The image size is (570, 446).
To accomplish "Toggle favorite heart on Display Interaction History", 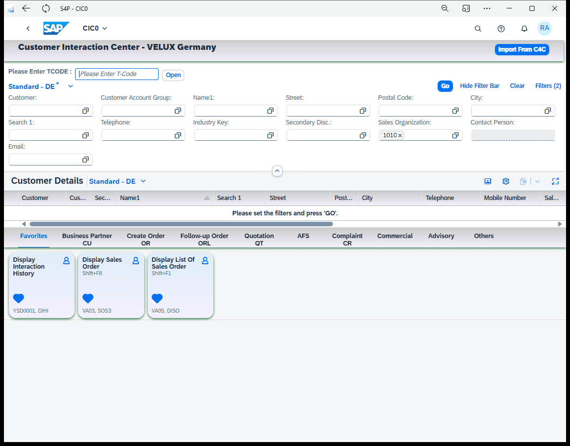I will (19, 298).
